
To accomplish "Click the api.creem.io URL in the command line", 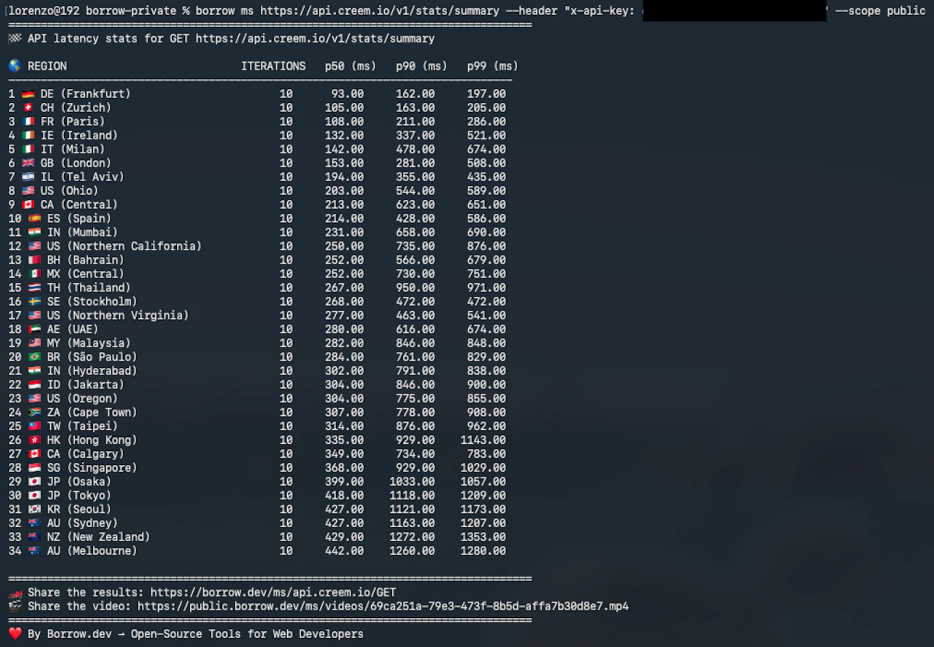I will [x=379, y=11].
